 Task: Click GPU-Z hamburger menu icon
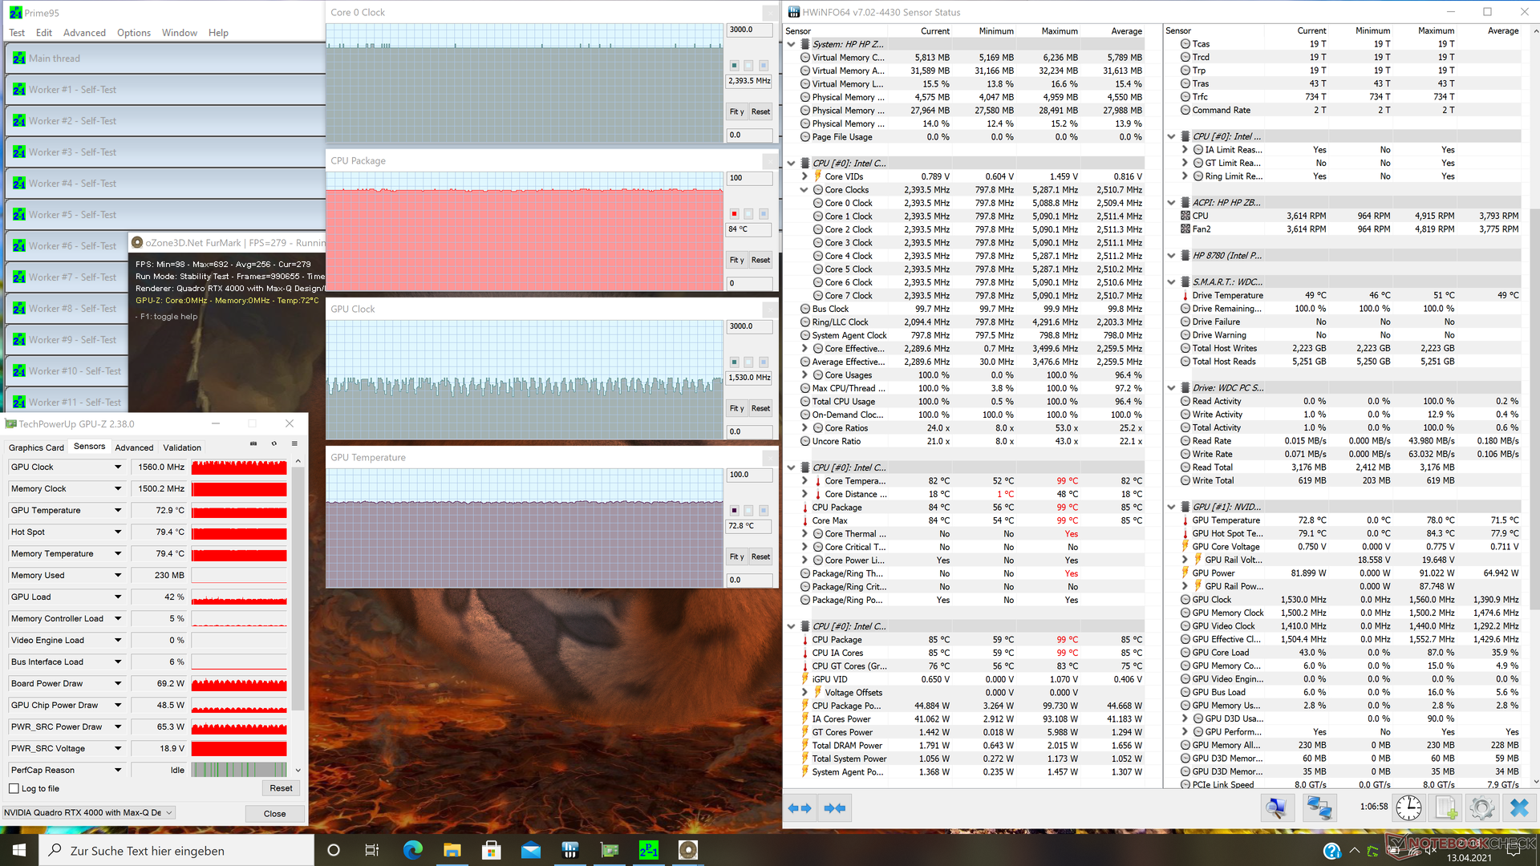[x=294, y=443]
